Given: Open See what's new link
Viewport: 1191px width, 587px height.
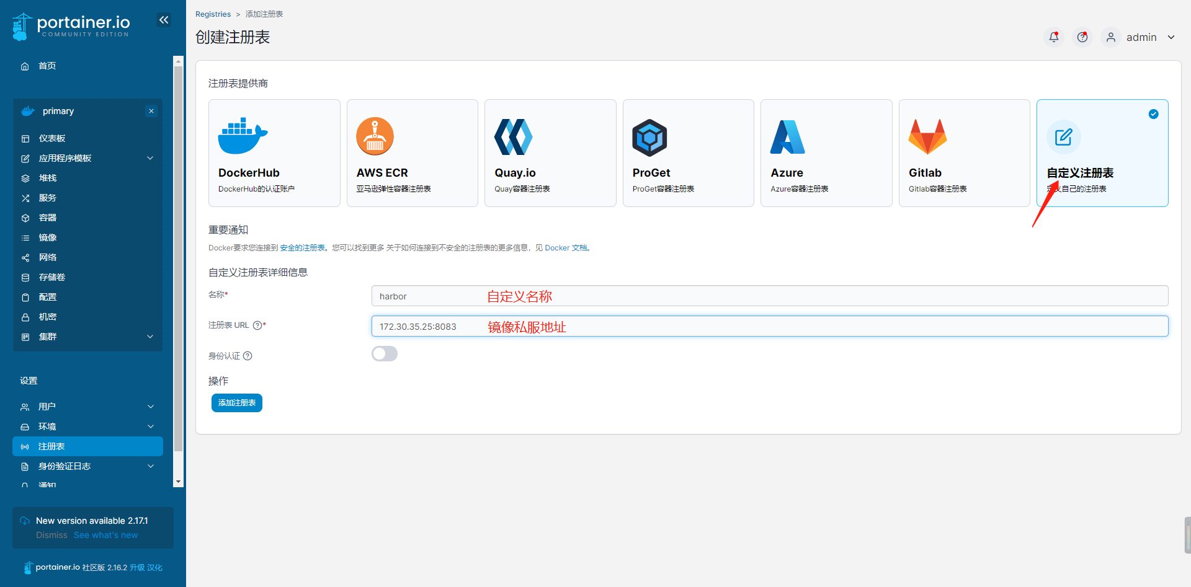Looking at the screenshot, I should pos(106,535).
